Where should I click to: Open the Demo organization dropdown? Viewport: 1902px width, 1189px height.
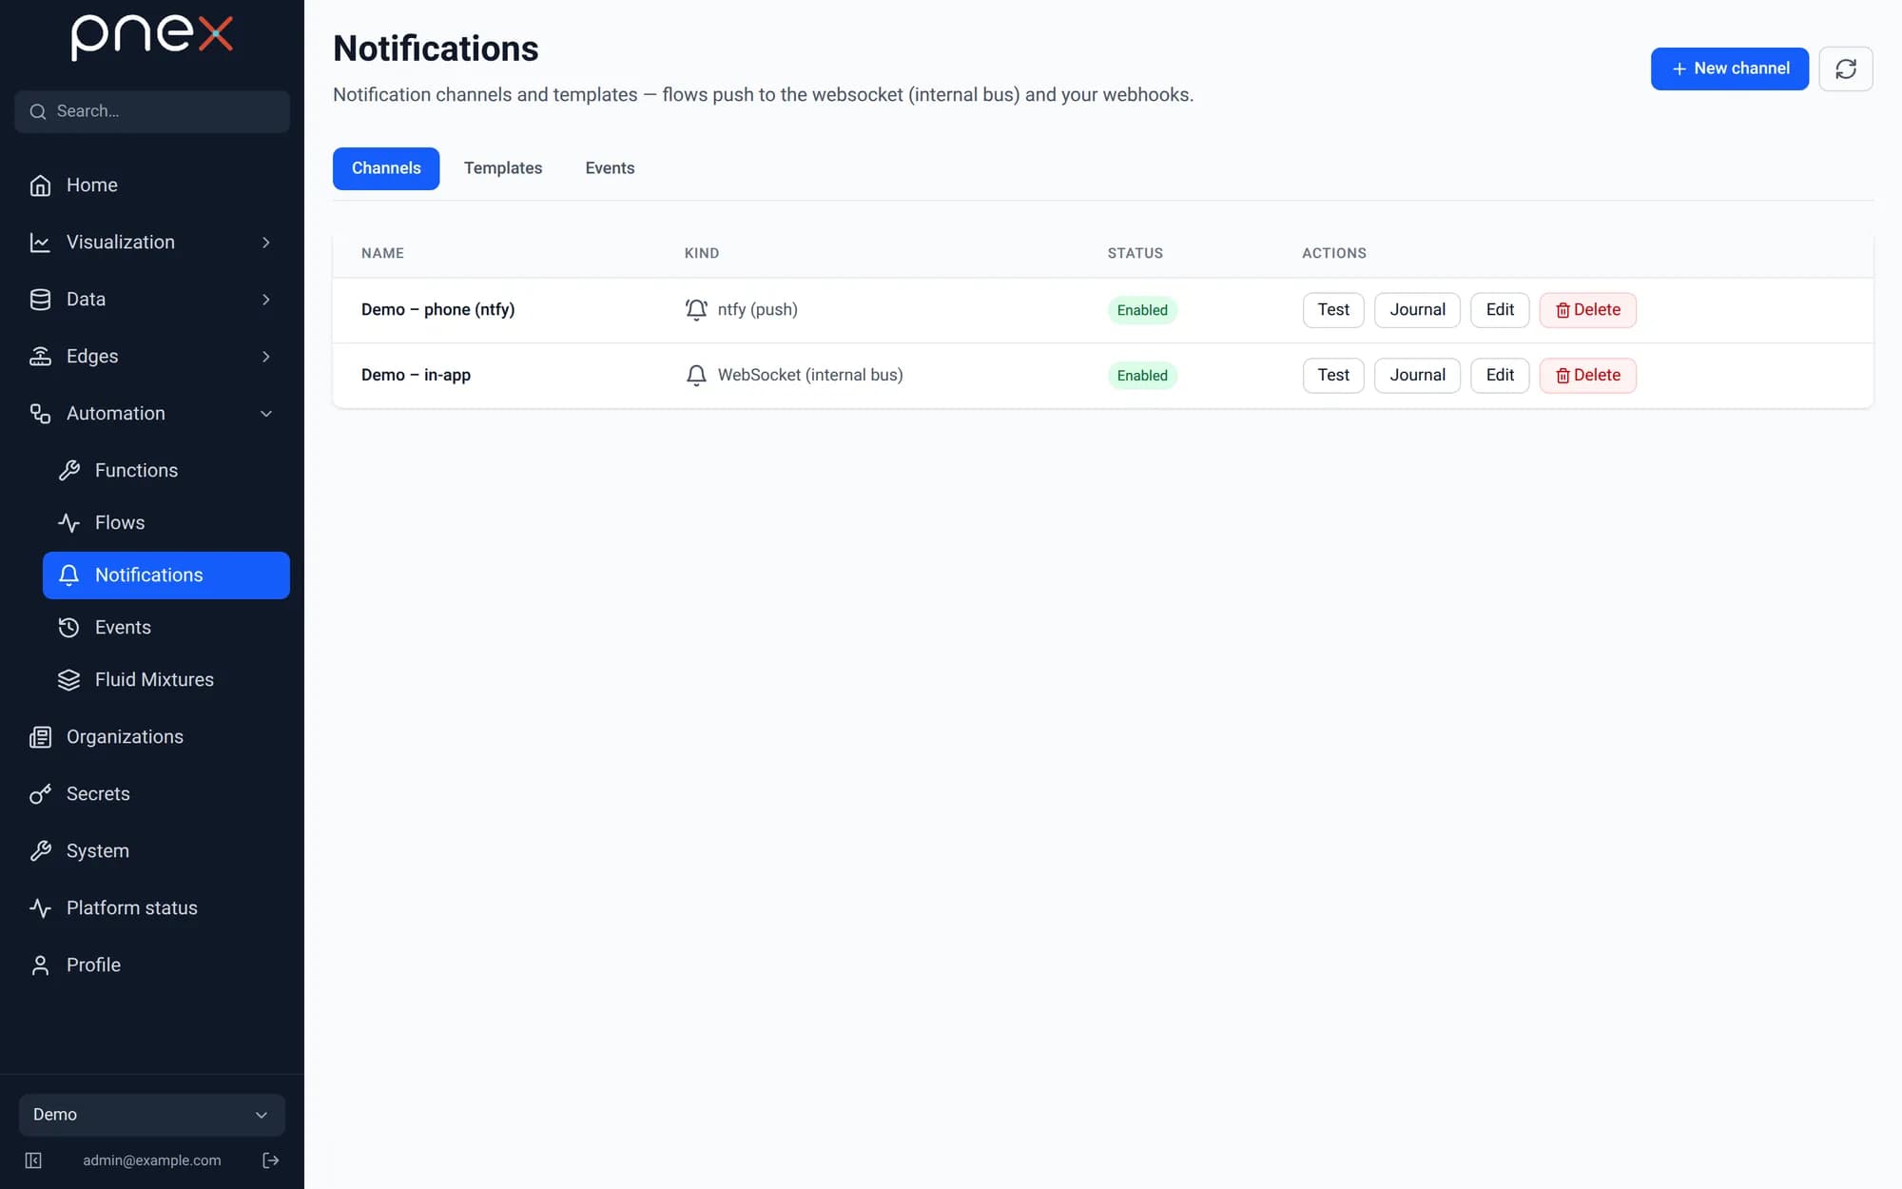152,1114
